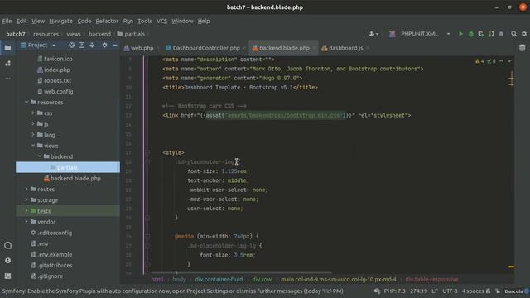Change the UTF-8 file encoding in status bar
530x298 pixels.
coord(450,291)
